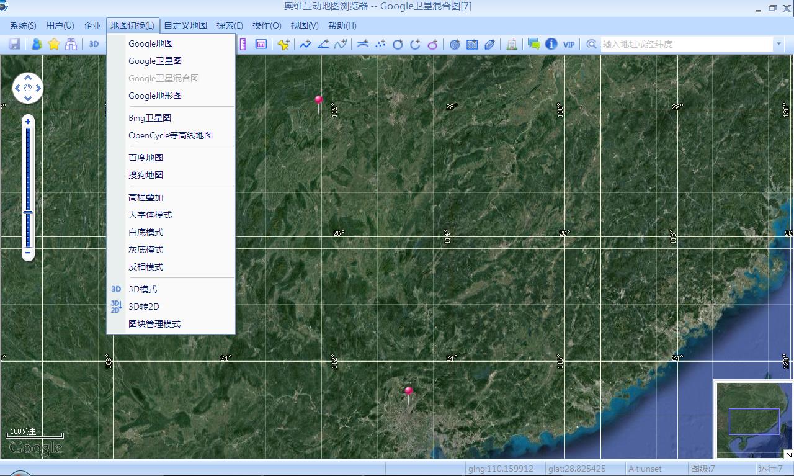The image size is (794, 476).
Task: Click the zoom in plus button
Action: (x=27, y=121)
